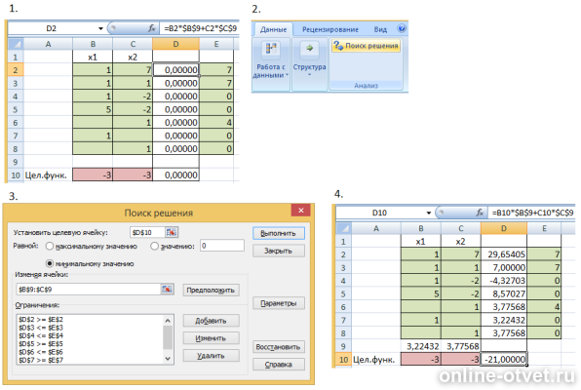Select constraint $D$6 <= $E$6
Image resolution: width=581 pixels, height=390 pixels.
[x=41, y=352]
